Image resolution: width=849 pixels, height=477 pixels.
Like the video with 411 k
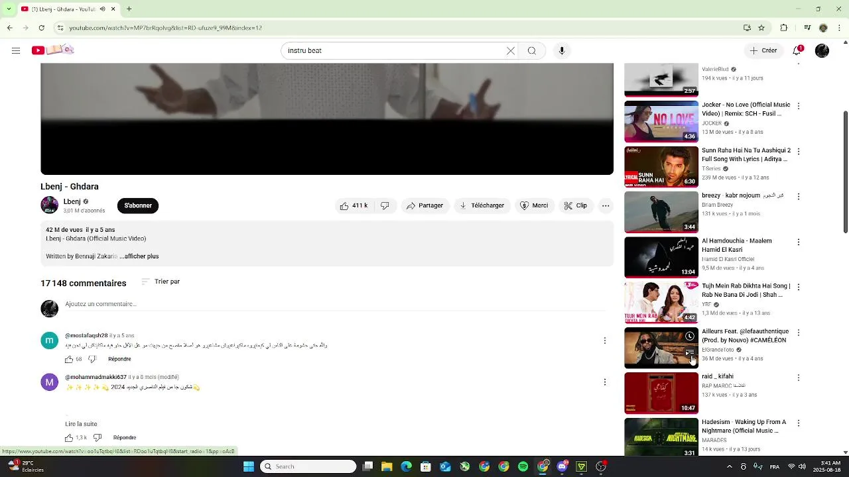[354, 206]
